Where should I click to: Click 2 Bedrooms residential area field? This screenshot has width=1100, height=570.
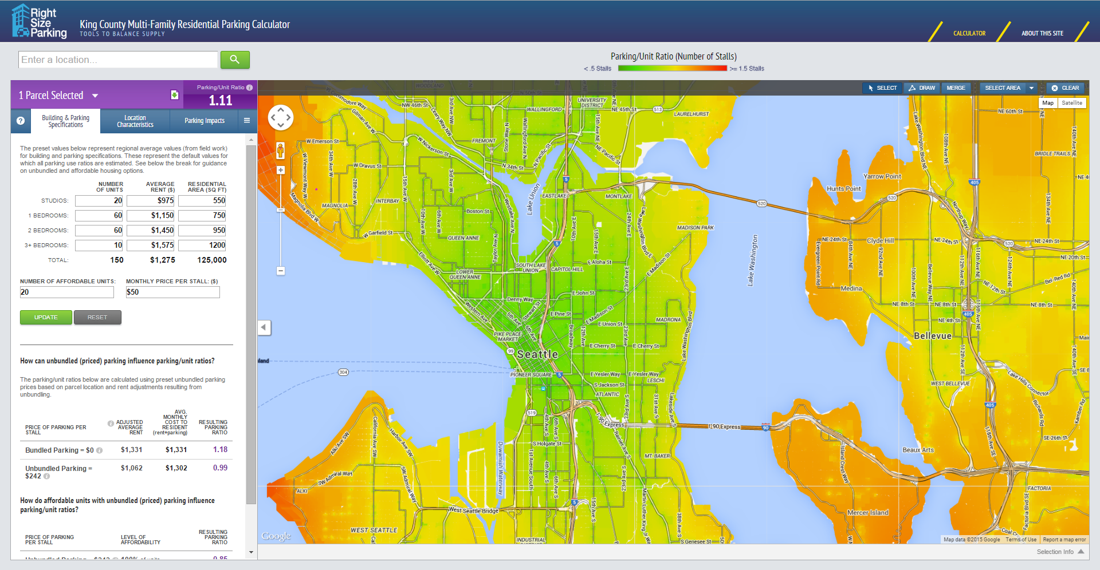point(202,231)
